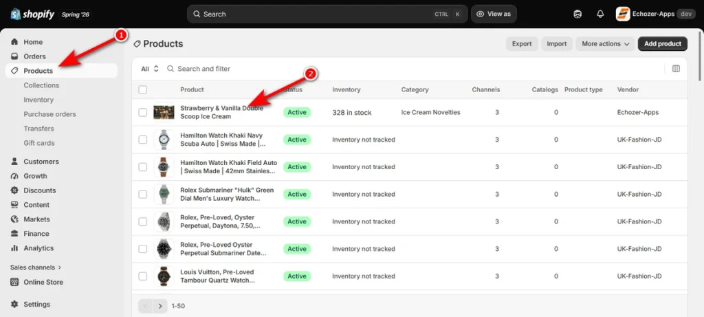Go to next page of products

tap(159, 306)
